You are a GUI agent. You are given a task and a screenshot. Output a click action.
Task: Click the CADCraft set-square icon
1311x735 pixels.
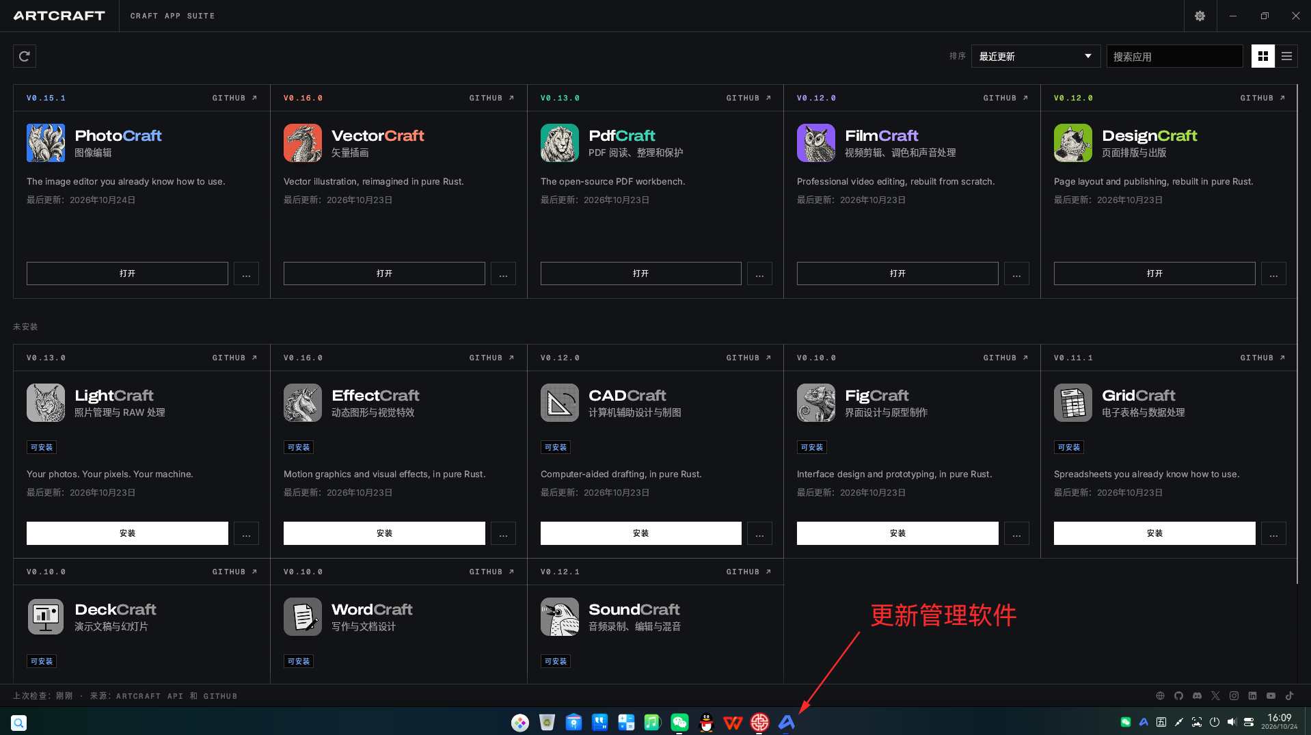coord(560,403)
